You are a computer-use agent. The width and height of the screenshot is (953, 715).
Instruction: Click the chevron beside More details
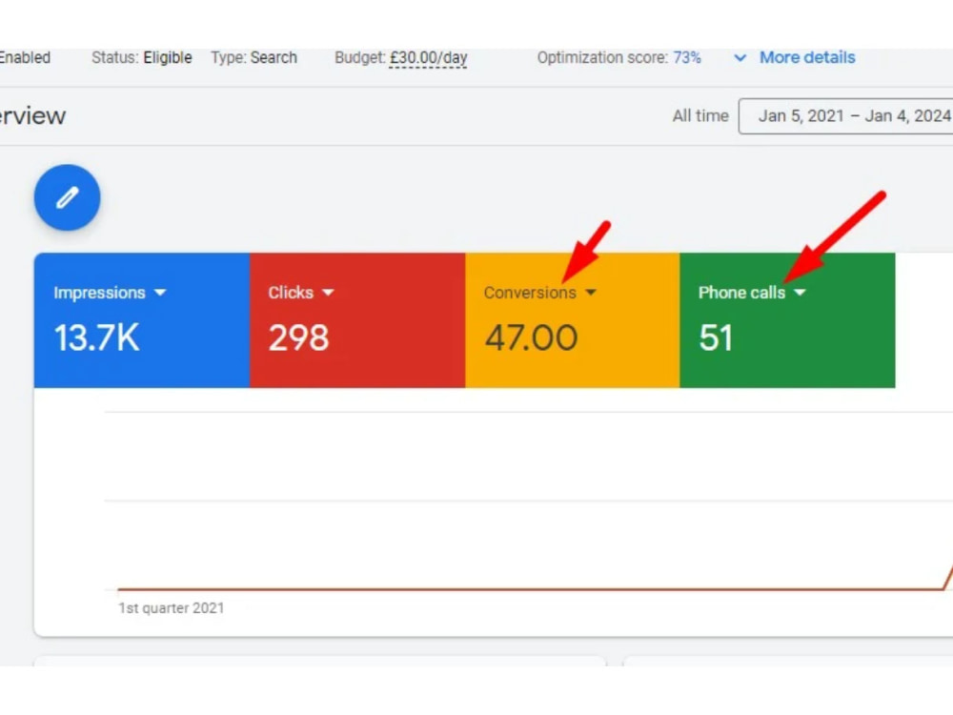click(740, 58)
